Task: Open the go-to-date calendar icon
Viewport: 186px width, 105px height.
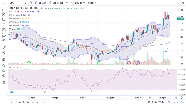Action: [44, 102]
